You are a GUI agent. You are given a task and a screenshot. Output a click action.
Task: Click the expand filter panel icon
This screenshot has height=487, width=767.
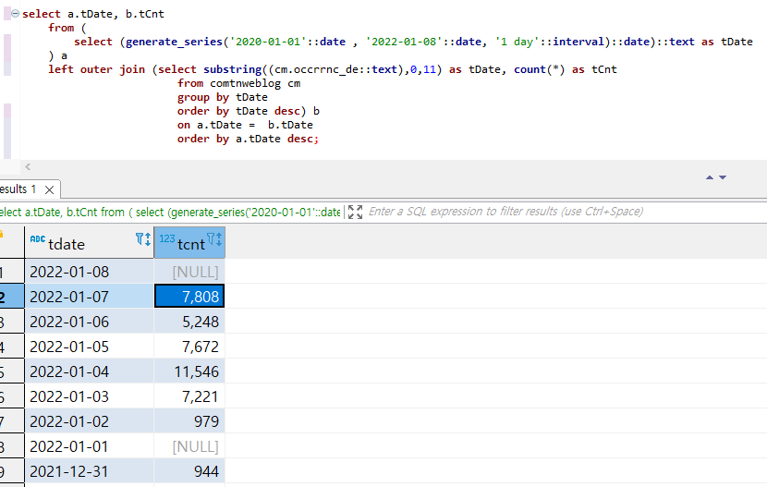coord(356,212)
